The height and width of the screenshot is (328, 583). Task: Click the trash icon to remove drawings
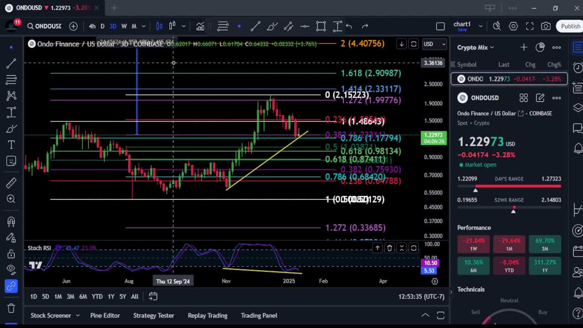point(11,308)
